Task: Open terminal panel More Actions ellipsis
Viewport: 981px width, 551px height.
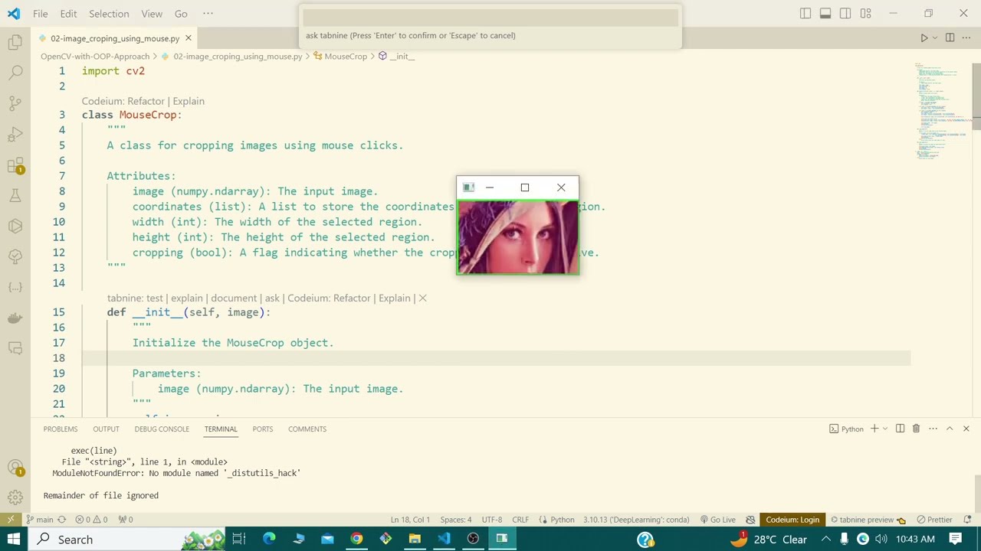Action: 933,429
